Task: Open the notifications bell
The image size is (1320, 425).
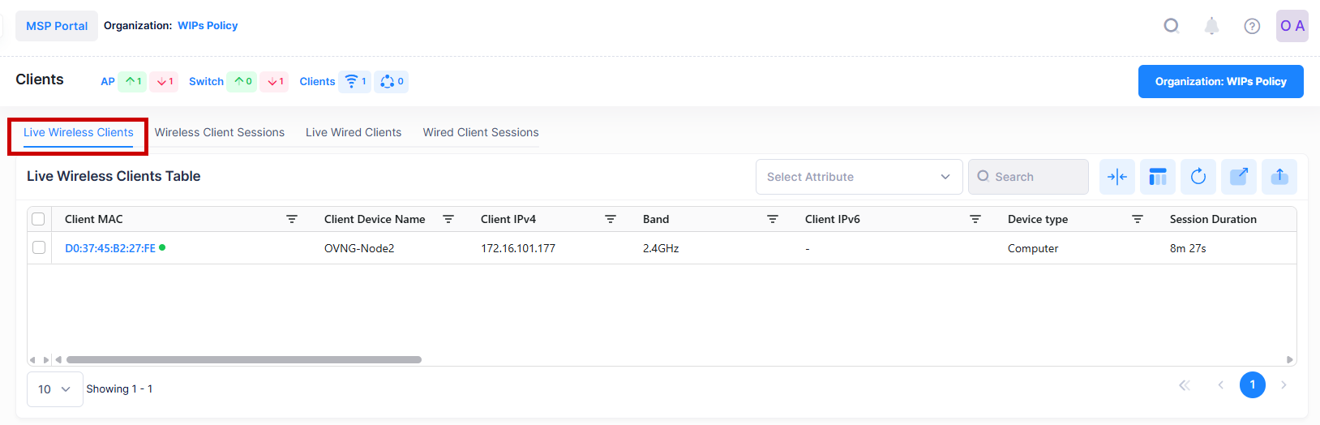Action: [1211, 26]
